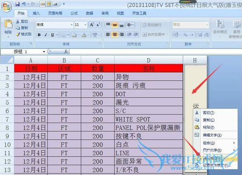
Task: Switch to the 插入 ribbon tab
Action: tap(36, 13)
